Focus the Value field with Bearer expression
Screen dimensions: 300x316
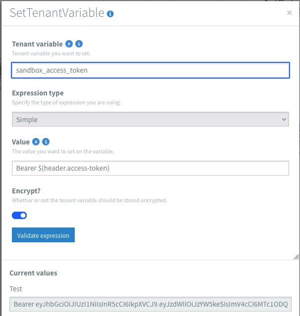pos(150,168)
